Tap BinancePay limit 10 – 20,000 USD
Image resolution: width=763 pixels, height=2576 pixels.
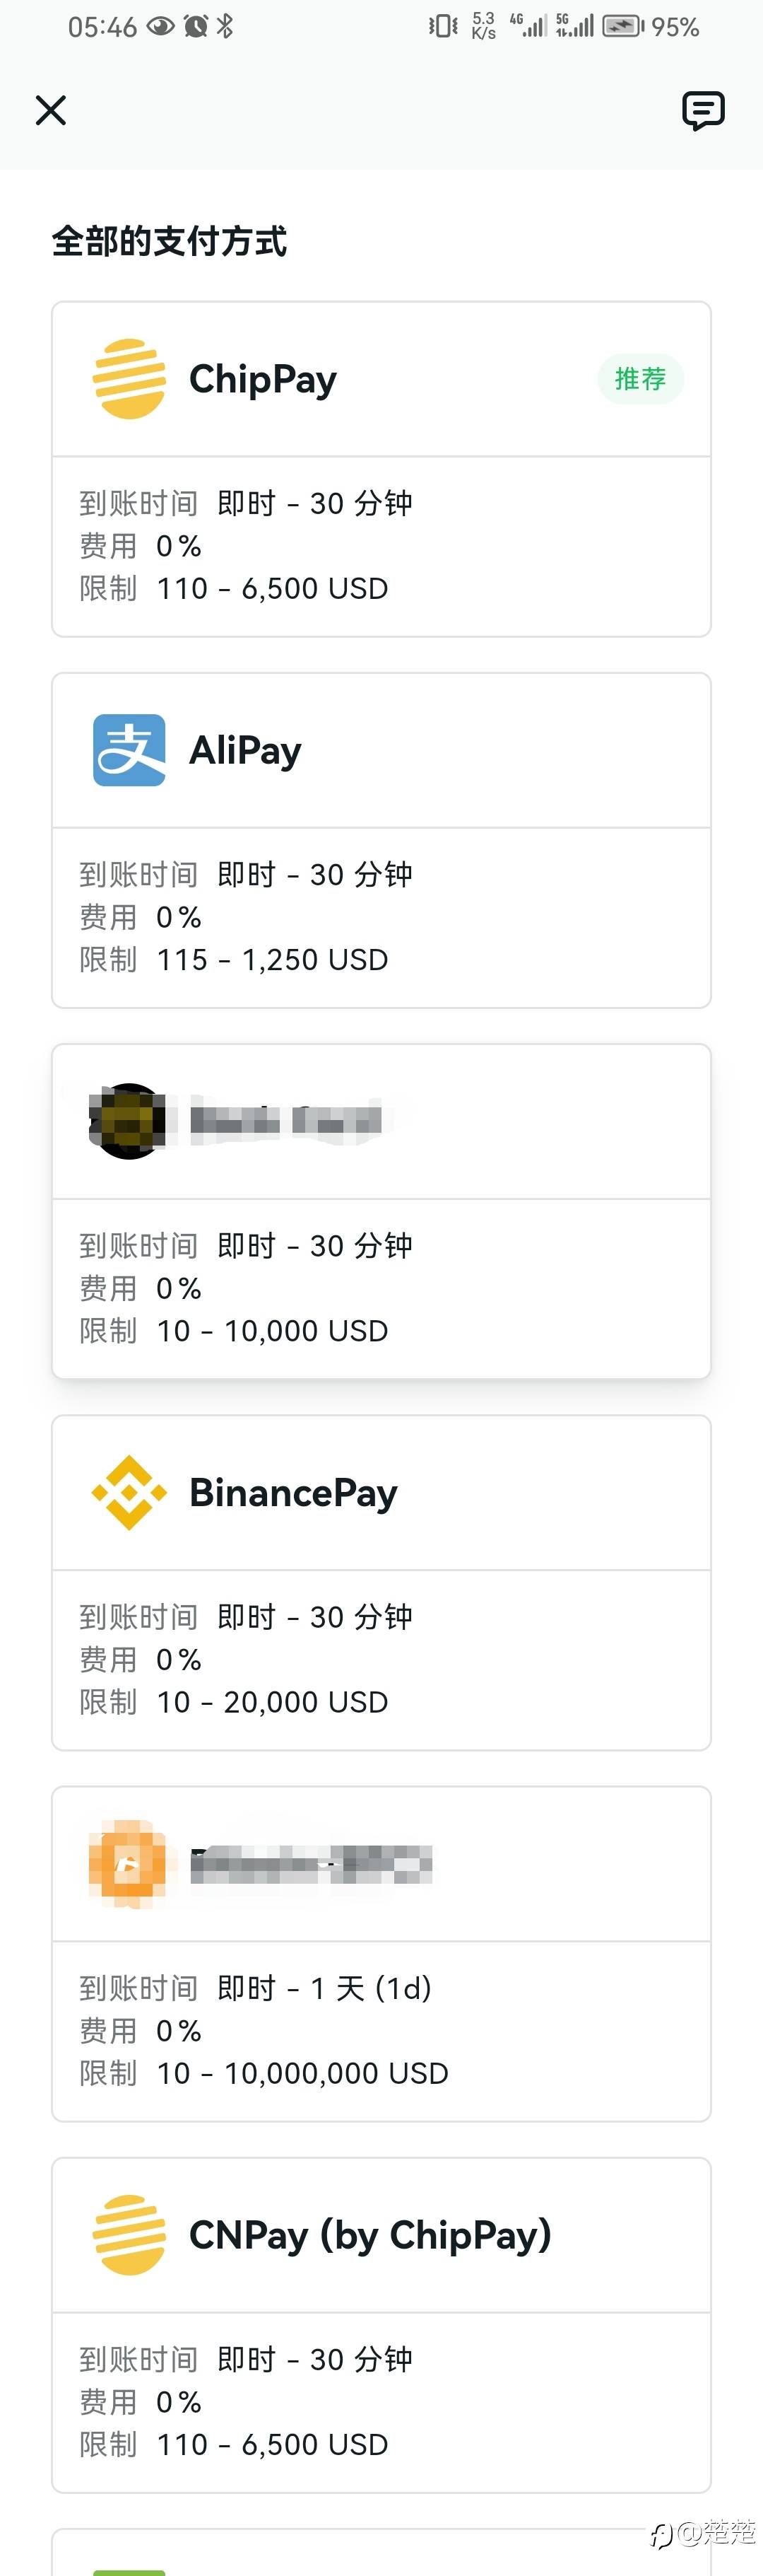(272, 1702)
